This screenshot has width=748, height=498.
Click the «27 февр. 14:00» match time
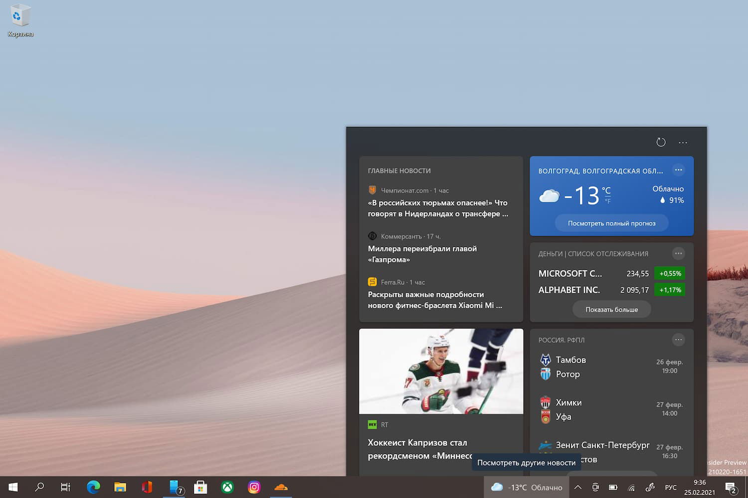(669, 409)
